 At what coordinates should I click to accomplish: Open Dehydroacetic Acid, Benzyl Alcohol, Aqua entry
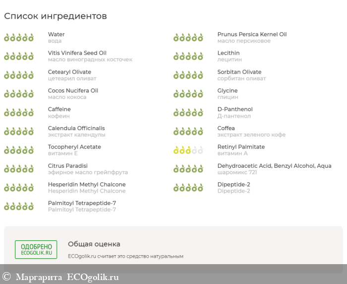point(274,166)
